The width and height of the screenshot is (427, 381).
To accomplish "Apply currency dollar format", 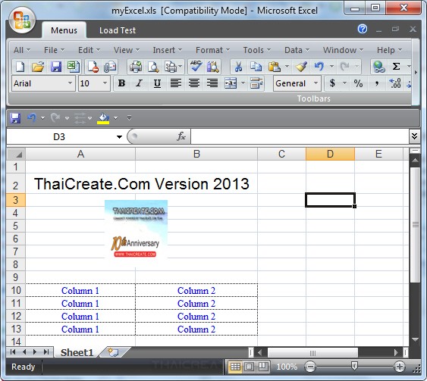I will pos(332,83).
